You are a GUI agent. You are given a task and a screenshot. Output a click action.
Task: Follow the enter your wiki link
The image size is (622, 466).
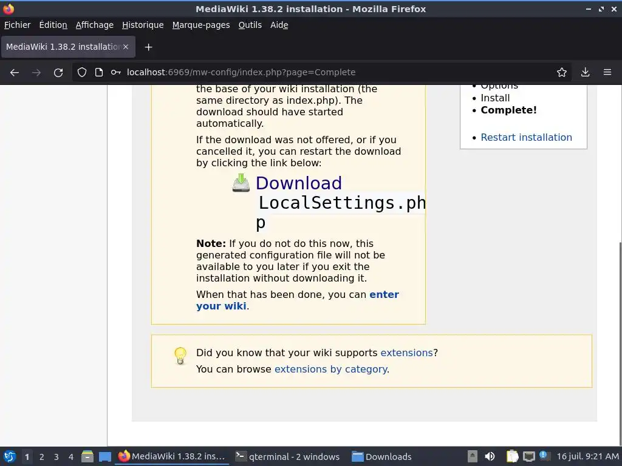298,300
